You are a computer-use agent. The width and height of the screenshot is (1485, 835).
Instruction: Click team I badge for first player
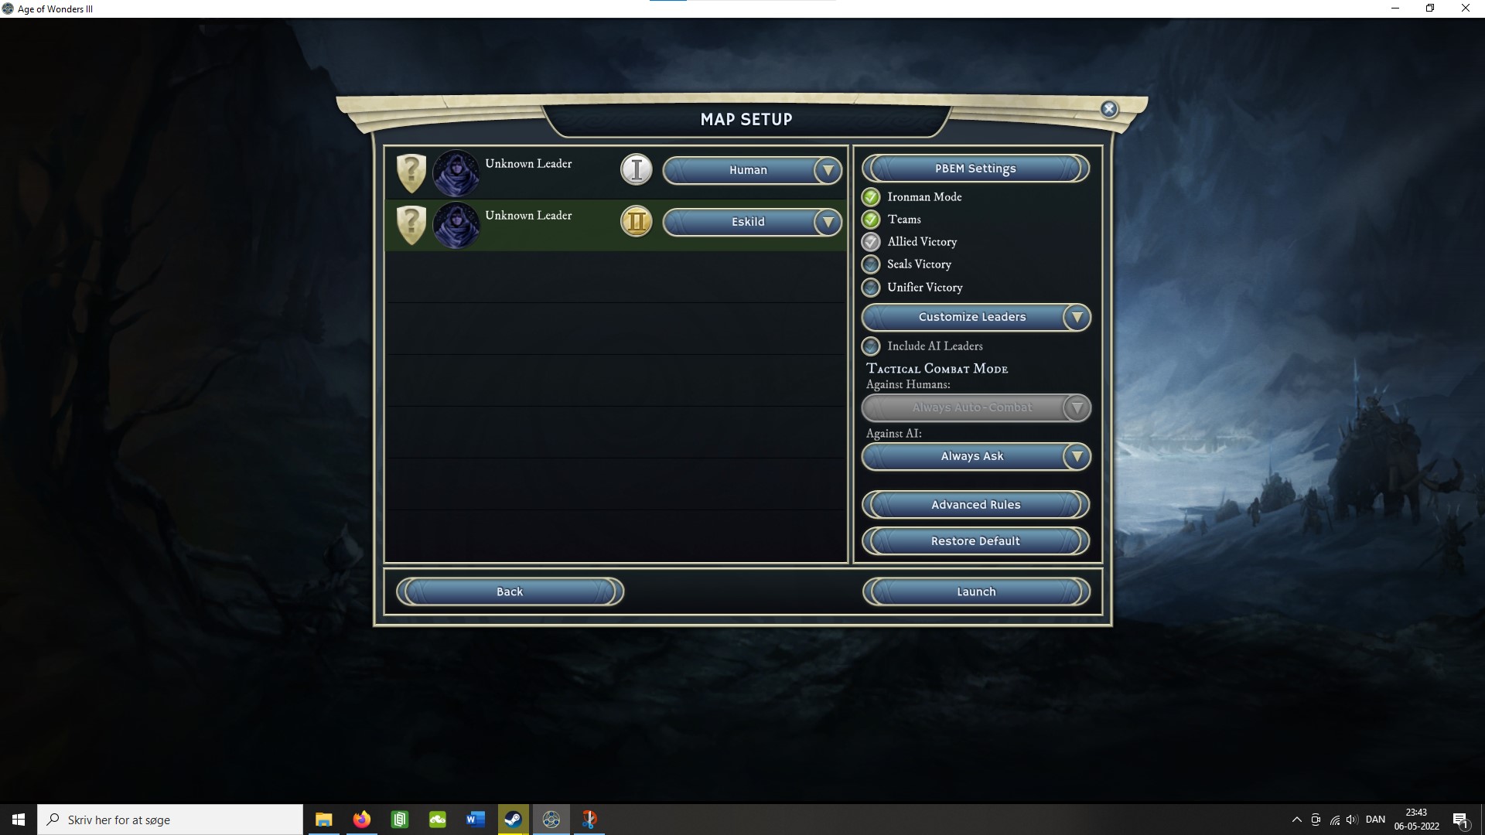click(x=637, y=169)
